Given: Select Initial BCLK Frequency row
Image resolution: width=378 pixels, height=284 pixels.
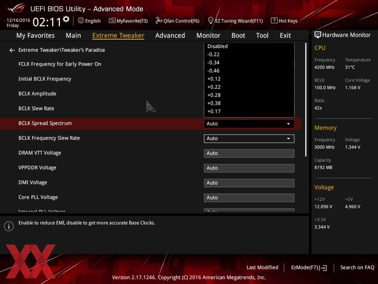Looking at the screenshot, I should 45,79.
